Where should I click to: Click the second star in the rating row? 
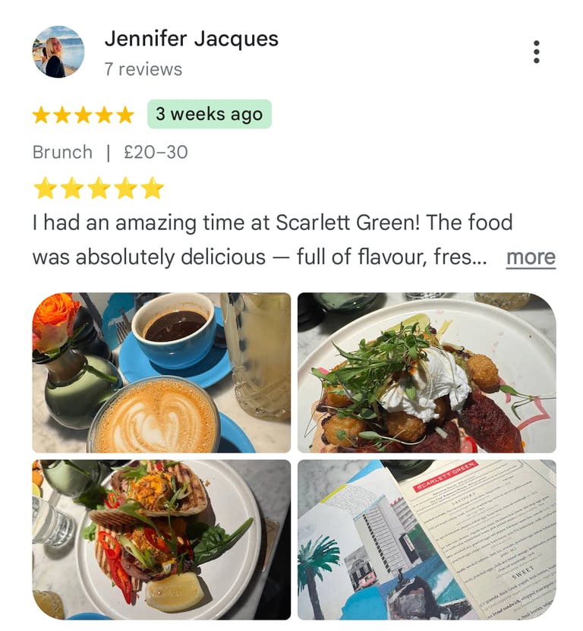pos(62,115)
